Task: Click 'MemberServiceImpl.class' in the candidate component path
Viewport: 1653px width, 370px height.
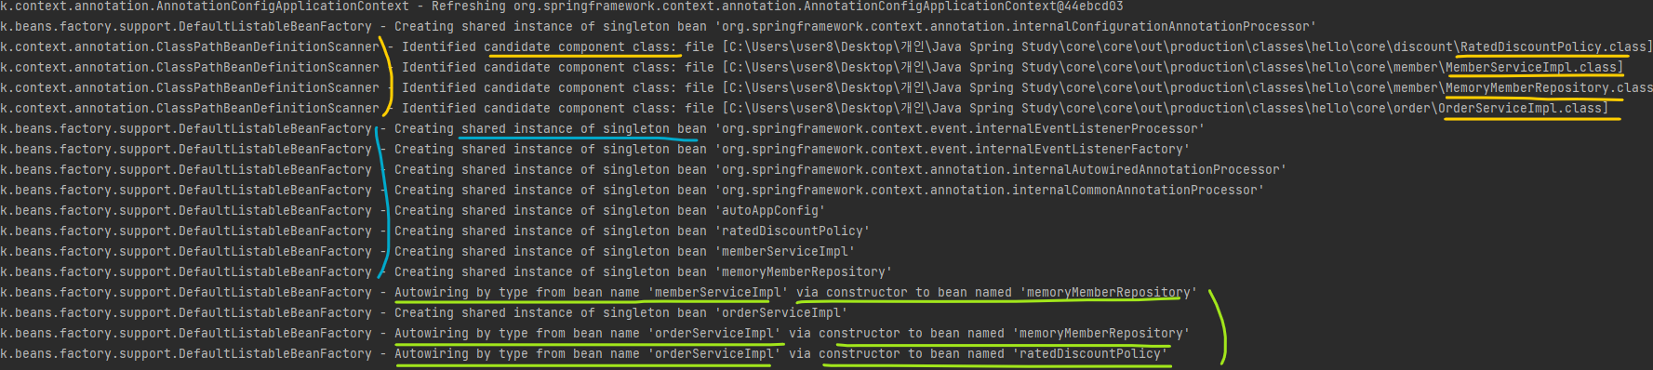Action: point(1530,67)
